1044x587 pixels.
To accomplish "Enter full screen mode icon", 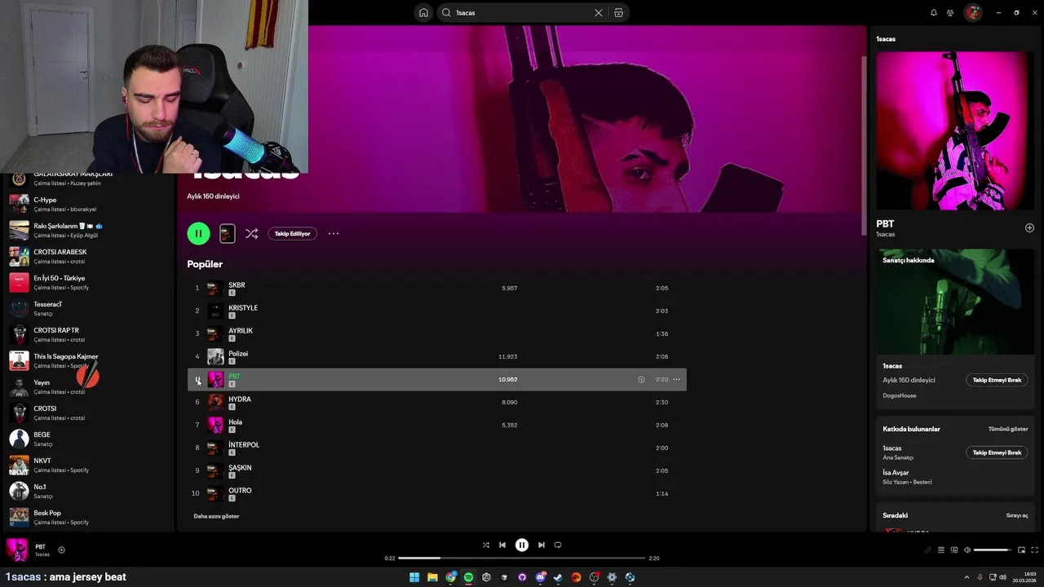I will [1034, 550].
